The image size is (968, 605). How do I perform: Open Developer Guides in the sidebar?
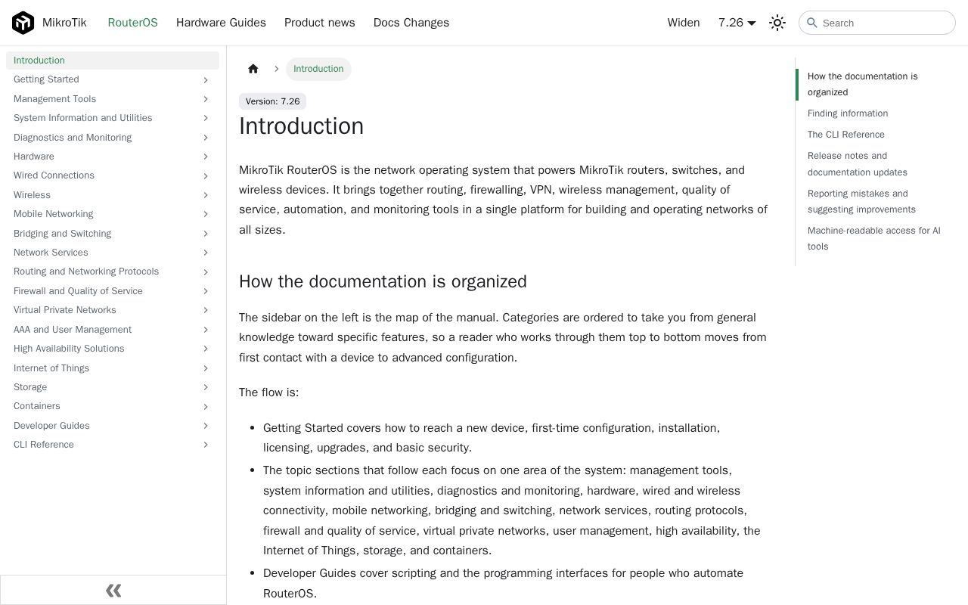coord(51,426)
